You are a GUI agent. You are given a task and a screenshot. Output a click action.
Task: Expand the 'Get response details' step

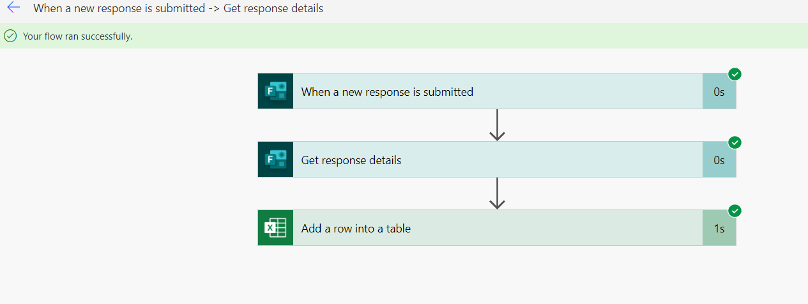(x=497, y=160)
